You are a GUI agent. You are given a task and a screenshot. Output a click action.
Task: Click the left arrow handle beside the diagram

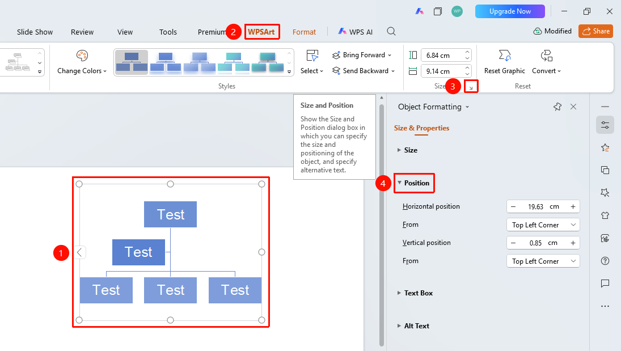point(79,252)
